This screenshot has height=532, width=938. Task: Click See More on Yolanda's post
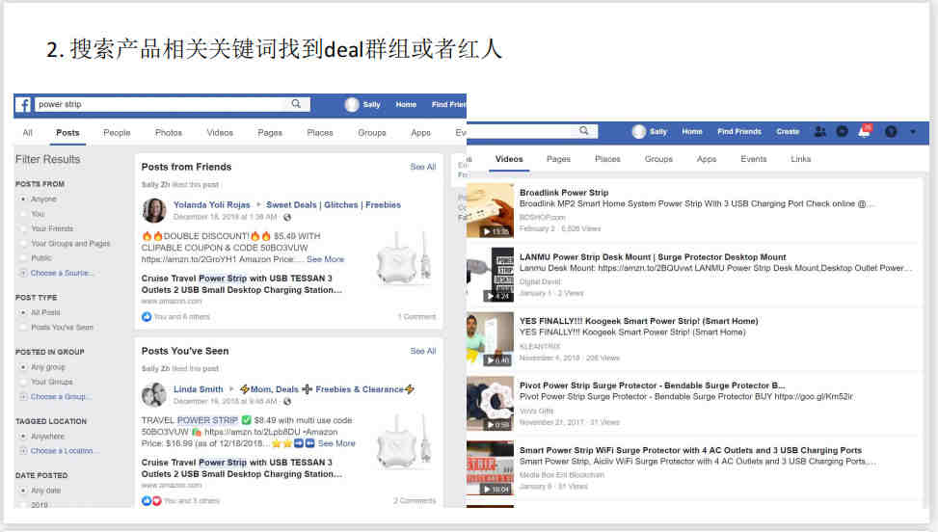326,259
